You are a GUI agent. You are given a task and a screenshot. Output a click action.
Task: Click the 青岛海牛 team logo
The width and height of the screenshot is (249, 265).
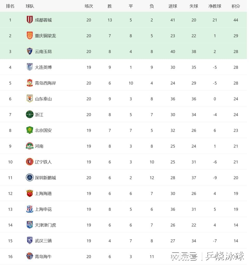pos(30,256)
